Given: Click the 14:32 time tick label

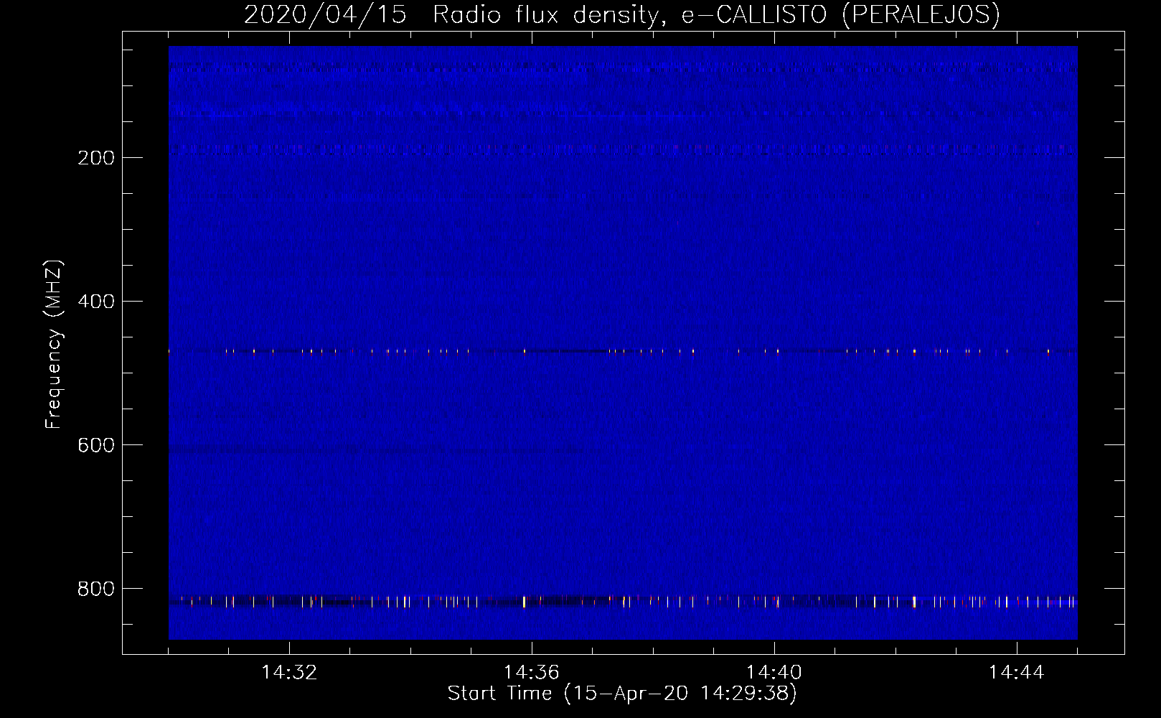Looking at the screenshot, I should [289, 672].
